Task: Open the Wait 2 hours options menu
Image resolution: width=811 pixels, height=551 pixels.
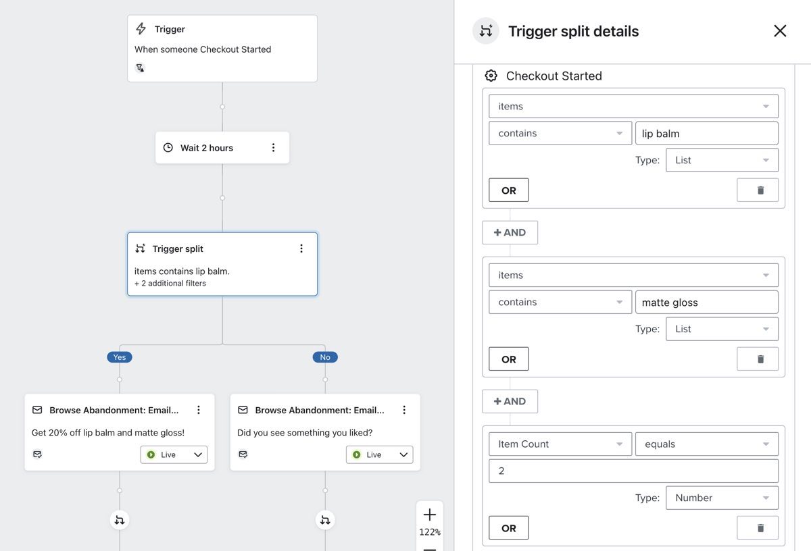Action: [273, 148]
